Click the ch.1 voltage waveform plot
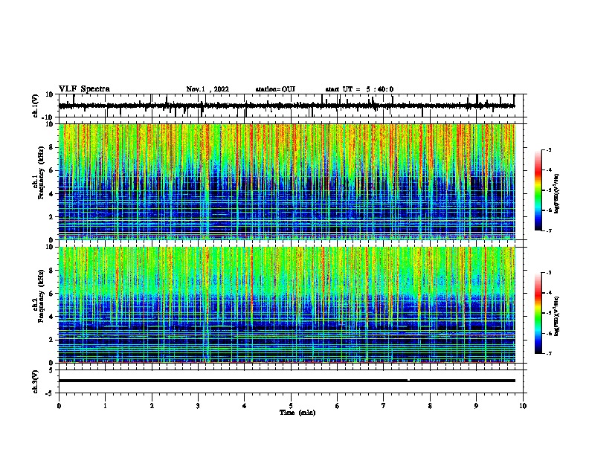This screenshot has height=455, width=589. (x=287, y=106)
